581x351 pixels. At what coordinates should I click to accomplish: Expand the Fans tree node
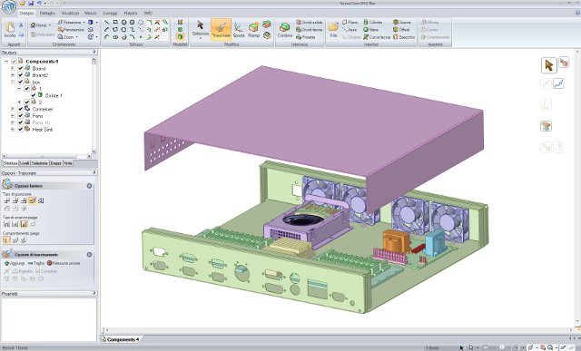pos(13,115)
